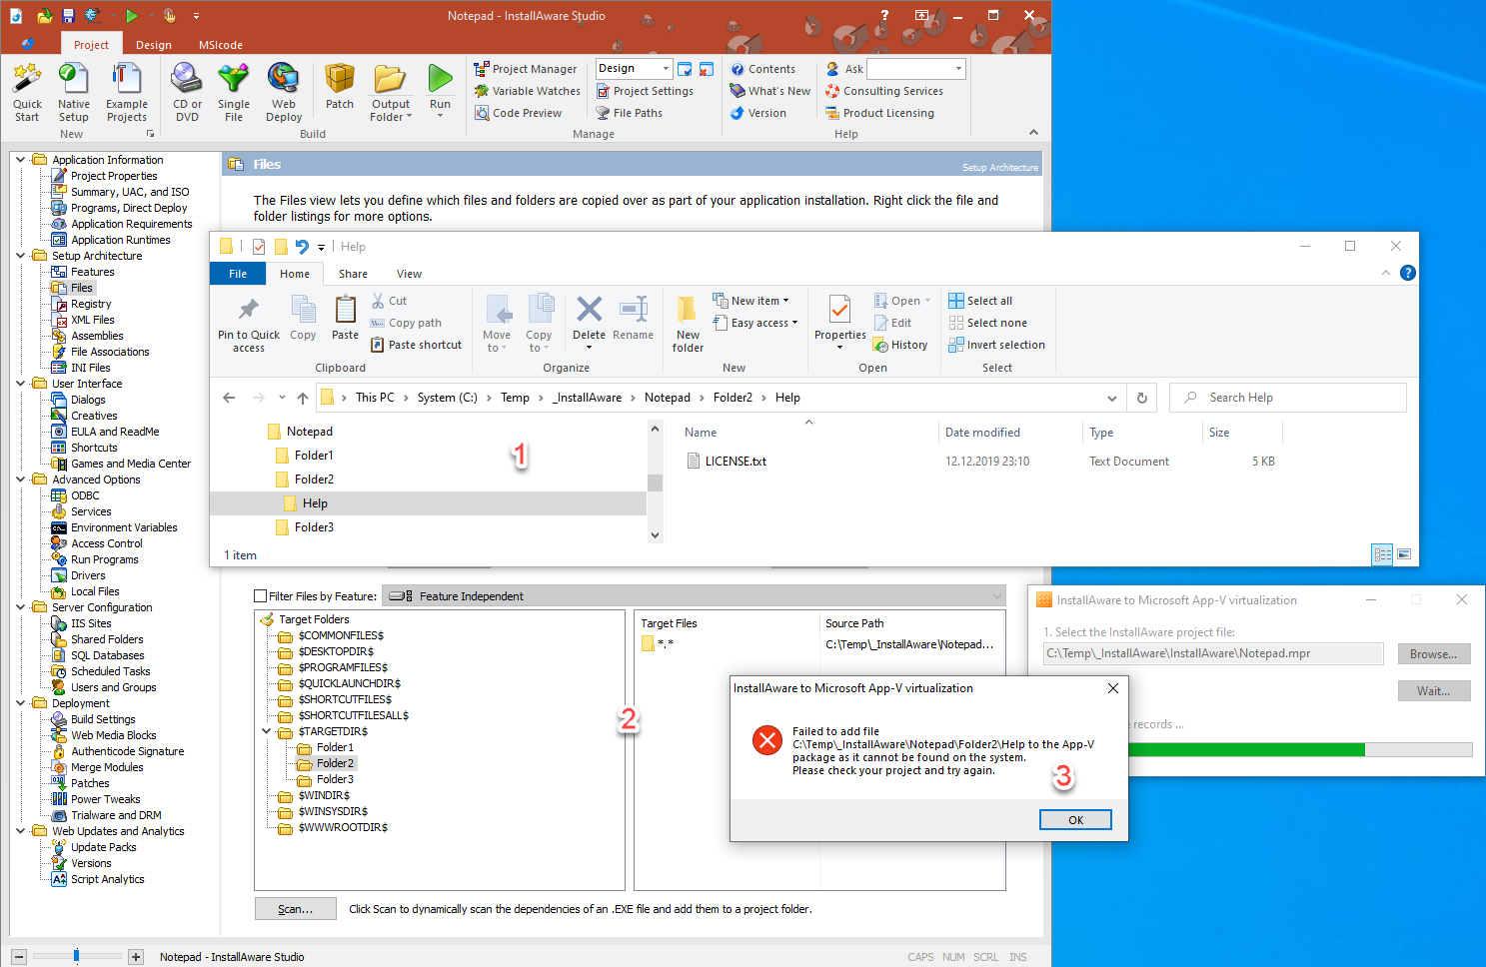The image size is (1486, 967).
Task: Switch Explorer to large icons view
Action: click(x=1404, y=554)
